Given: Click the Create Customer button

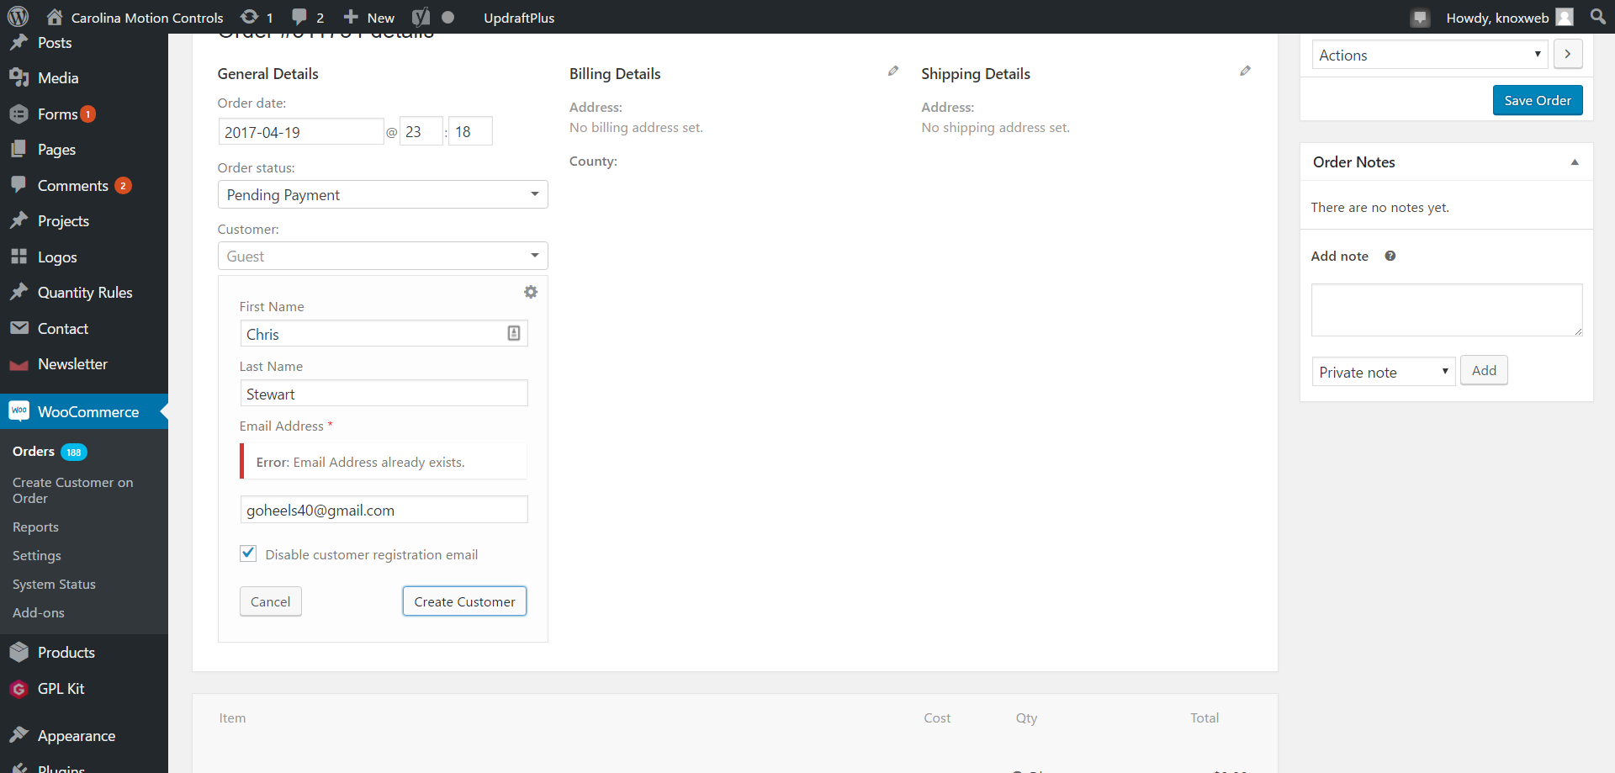Looking at the screenshot, I should point(464,601).
